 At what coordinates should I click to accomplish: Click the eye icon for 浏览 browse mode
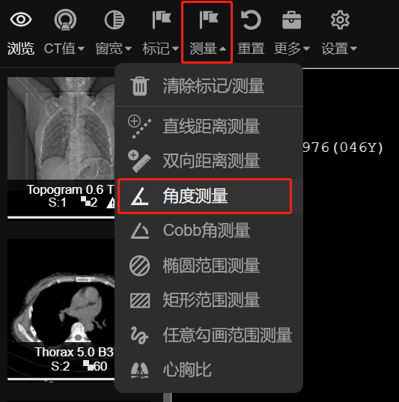[x=21, y=19]
